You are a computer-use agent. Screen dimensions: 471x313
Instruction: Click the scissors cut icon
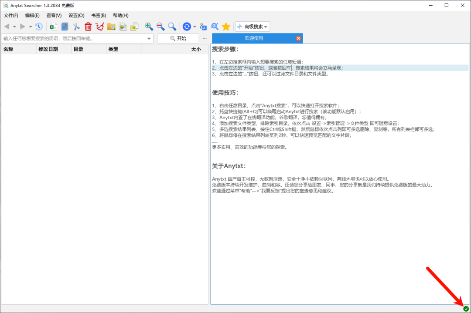point(76,27)
